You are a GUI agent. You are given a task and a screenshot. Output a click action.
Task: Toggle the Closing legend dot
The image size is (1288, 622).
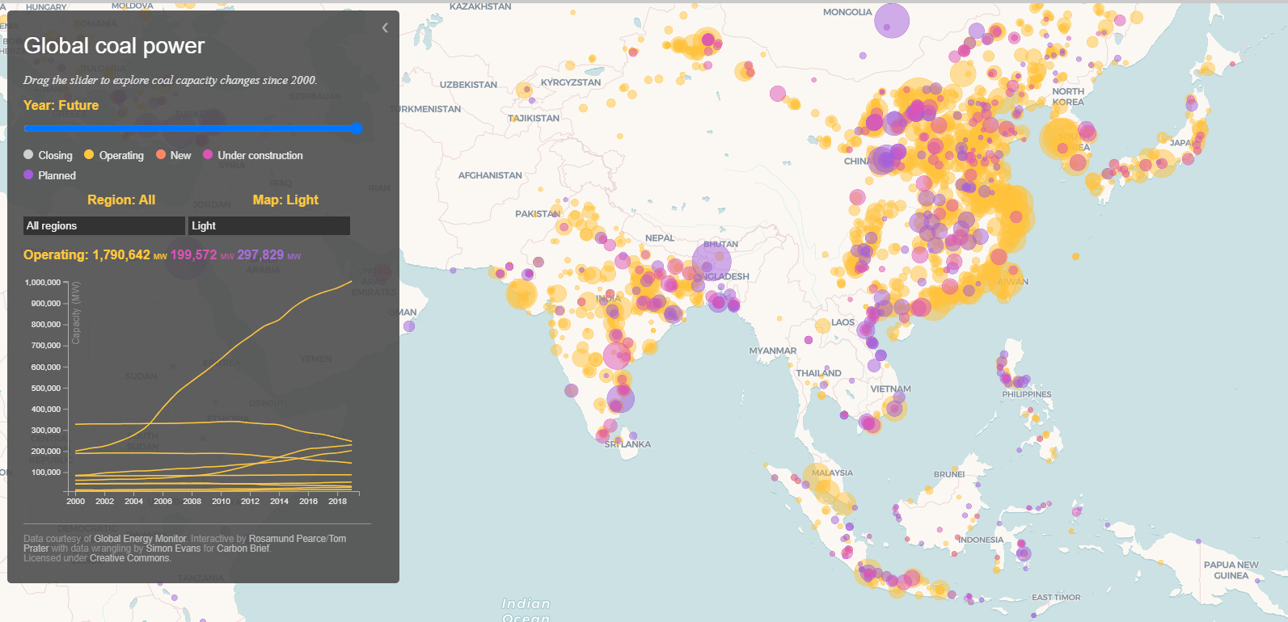coord(28,155)
